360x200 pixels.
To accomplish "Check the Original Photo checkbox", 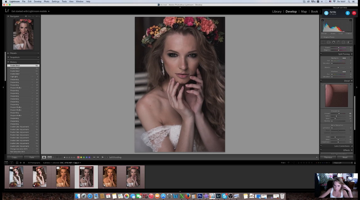I will 322,37.
